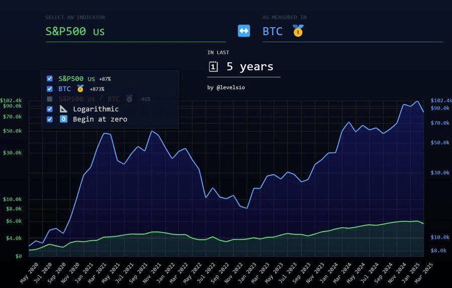Open the @levelsio author link
This screenshot has height=288, width=452.
(x=231, y=87)
